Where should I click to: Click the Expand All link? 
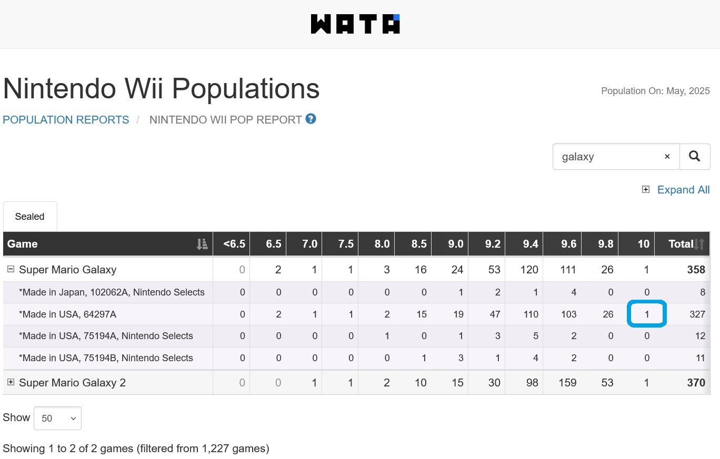[x=683, y=190]
